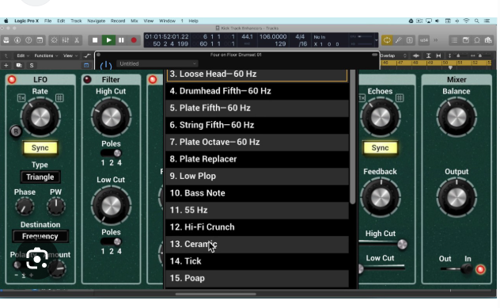This screenshot has width=500, height=308.
Task: Toggle the plugin power bypass button
Action: pos(106,66)
